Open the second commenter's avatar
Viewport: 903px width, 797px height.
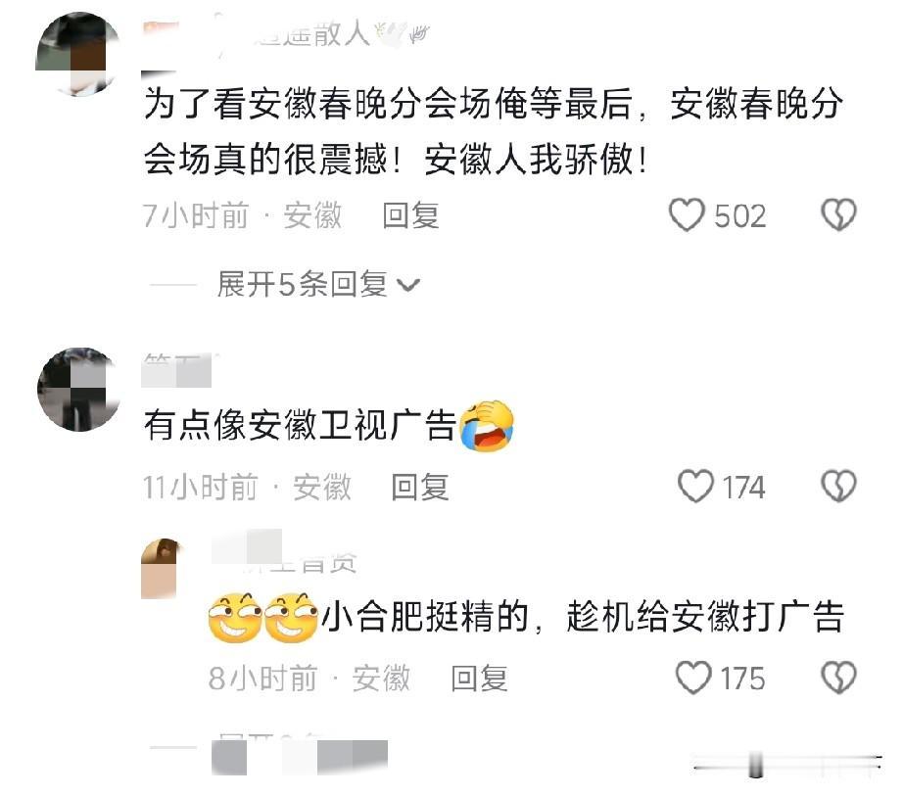(x=79, y=390)
